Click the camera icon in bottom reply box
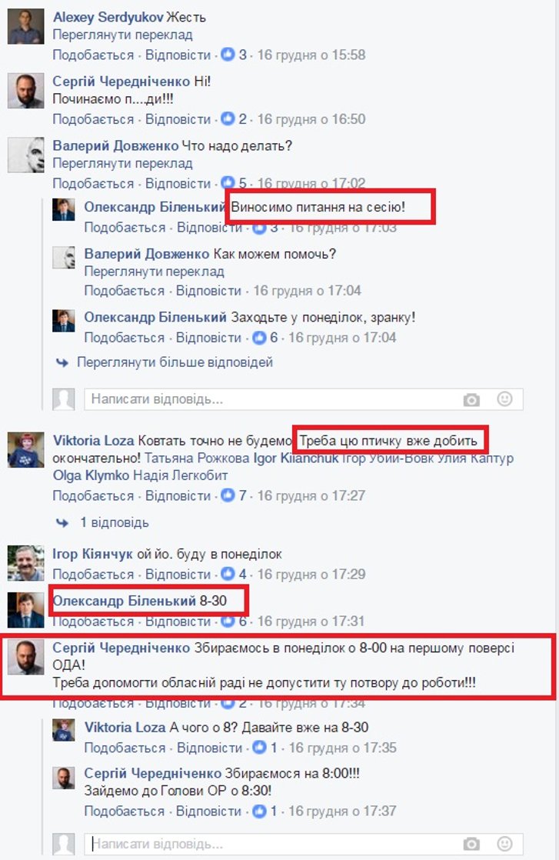559x860 pixels. coord(471,844)
